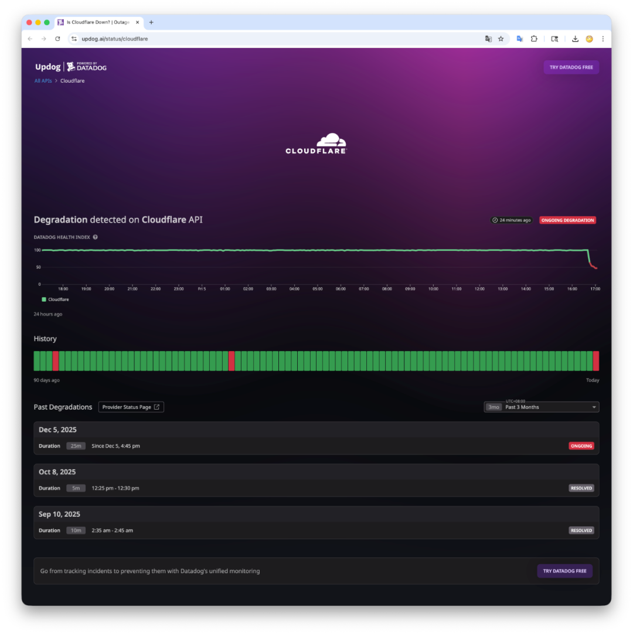Screen dimensions: 633x634
Task: Click the 'Resolved' badge on Sep 10 row
Action: pyautogui.click(x=581, y=530)
